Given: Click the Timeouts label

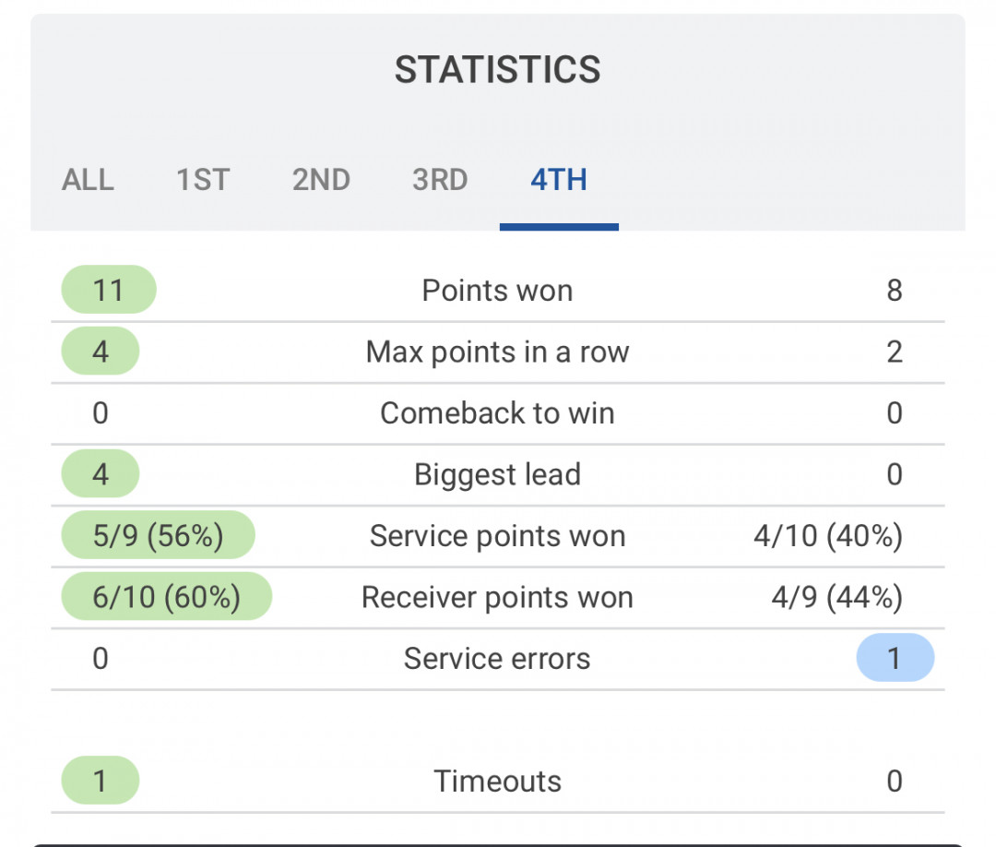Looking at the screenshot, I should click(x=498, y=781).
